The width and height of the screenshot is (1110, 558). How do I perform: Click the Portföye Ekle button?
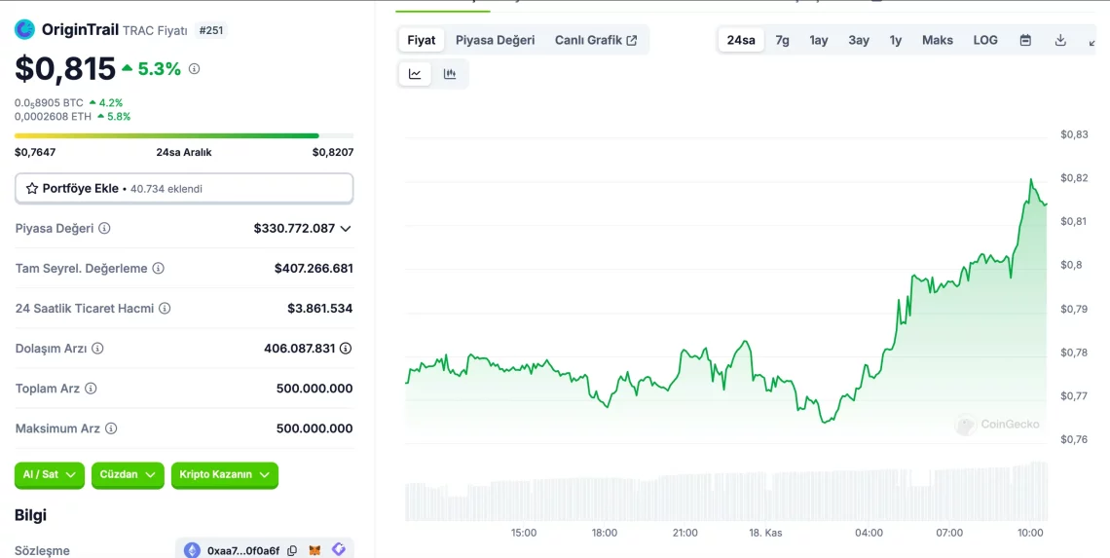click(x=184, y=188)
